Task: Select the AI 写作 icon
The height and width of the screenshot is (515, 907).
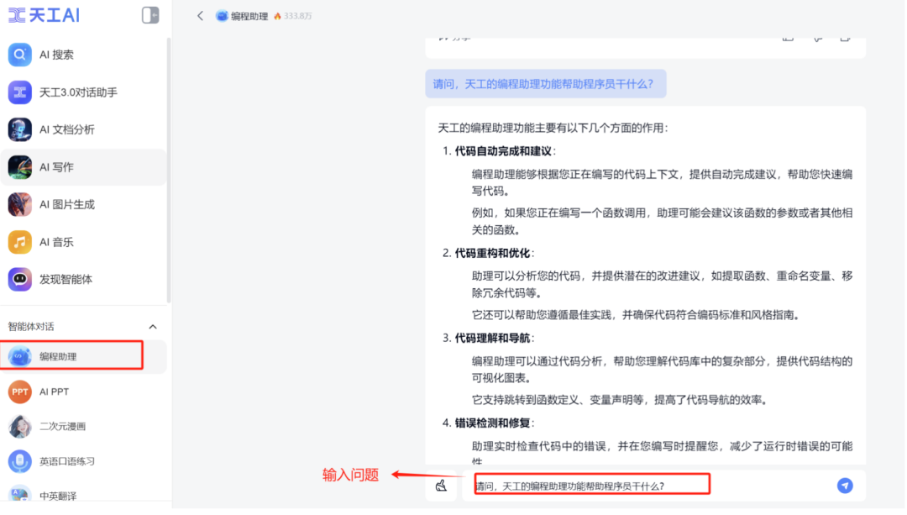Action: (x=19, y=166)
